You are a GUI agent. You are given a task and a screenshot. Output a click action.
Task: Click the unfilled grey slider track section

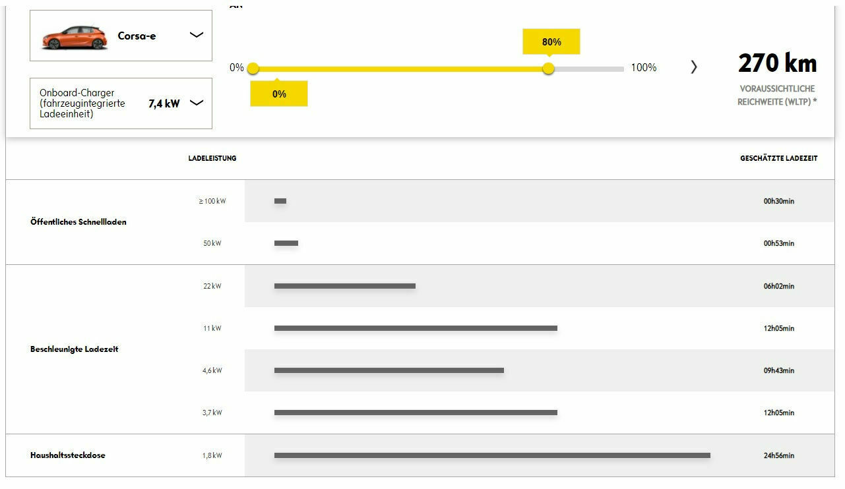(587, 69)
